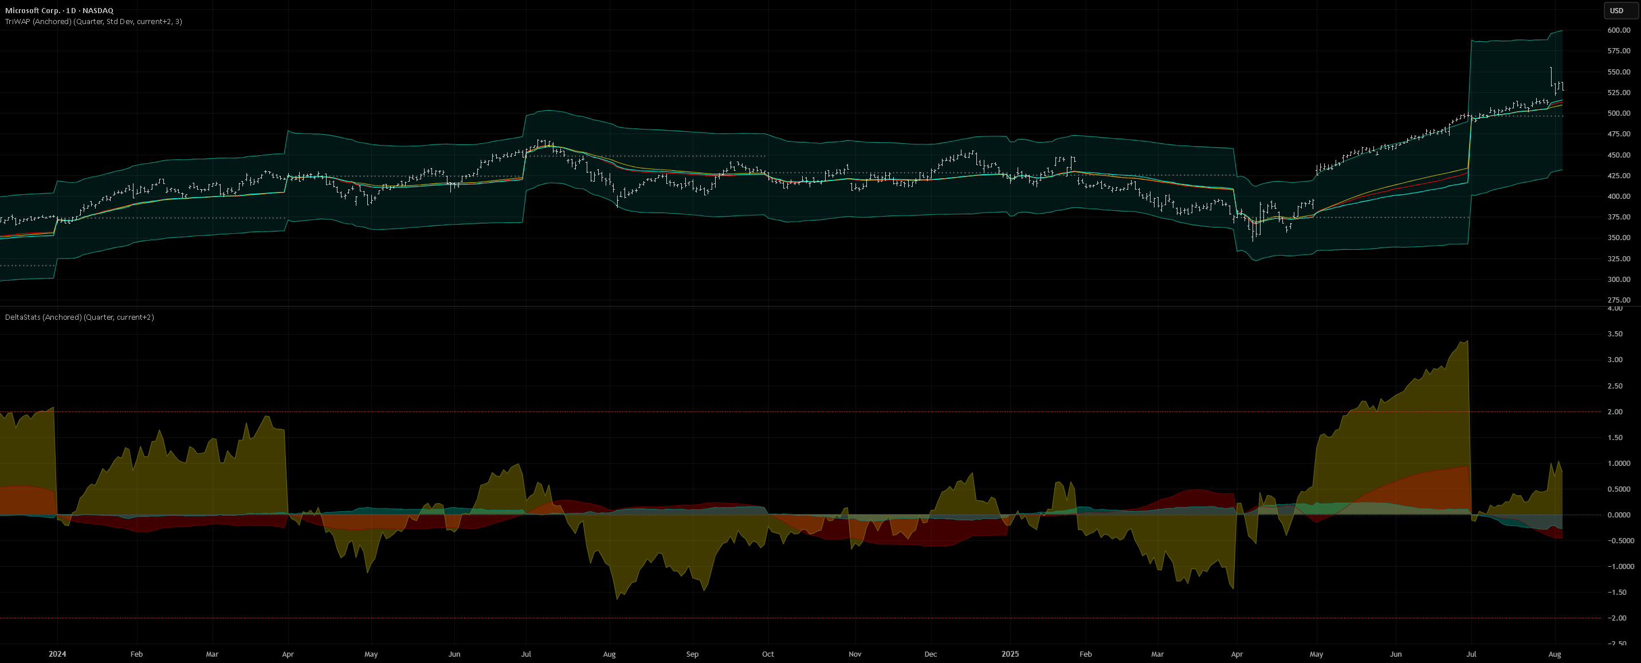Click the Nov label on time axis
The height and width of the screenshot is (663, 1641).
(x=855, y=654)
